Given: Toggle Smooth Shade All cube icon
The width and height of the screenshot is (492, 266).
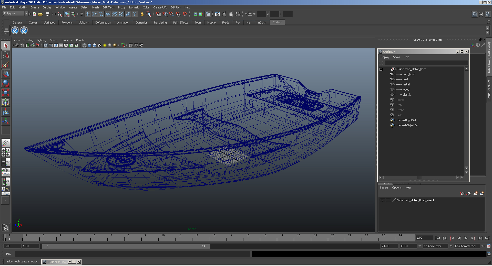Looking at the screenshot, I should (x=89, y=45).
